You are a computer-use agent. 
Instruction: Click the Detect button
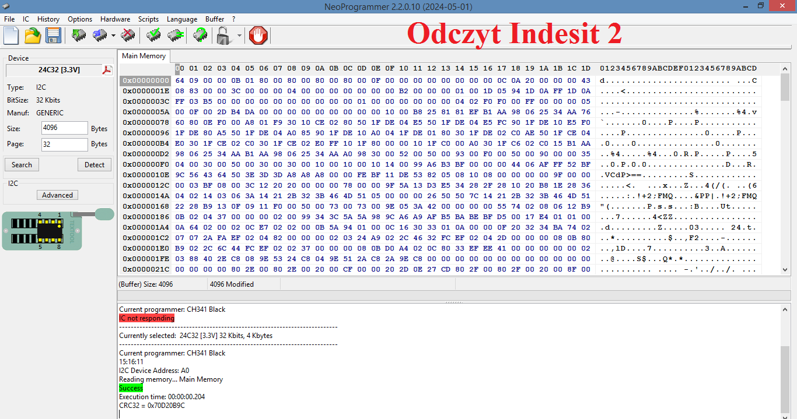tap(95, 165)
